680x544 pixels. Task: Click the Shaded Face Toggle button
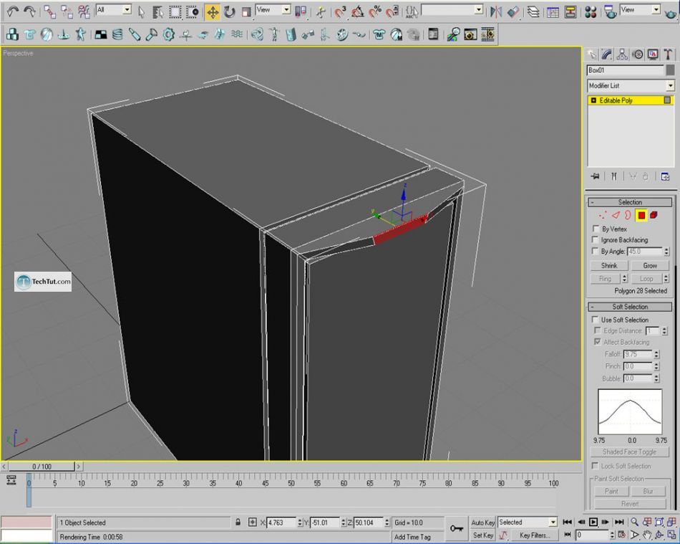629,452
